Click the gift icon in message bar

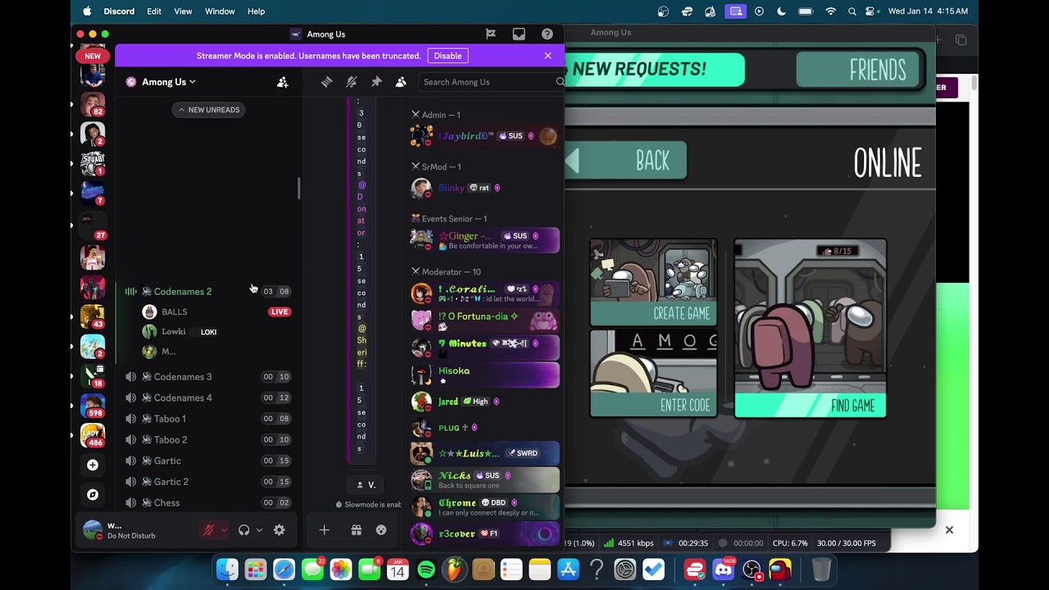point(356,530)
